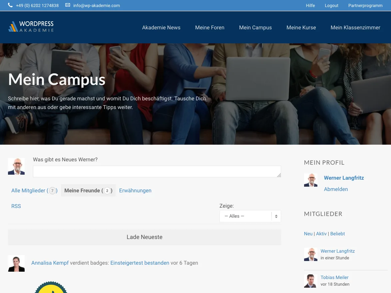
Task: Click into the 'Was gibt es Neues' text box
Action: [157, 171]
